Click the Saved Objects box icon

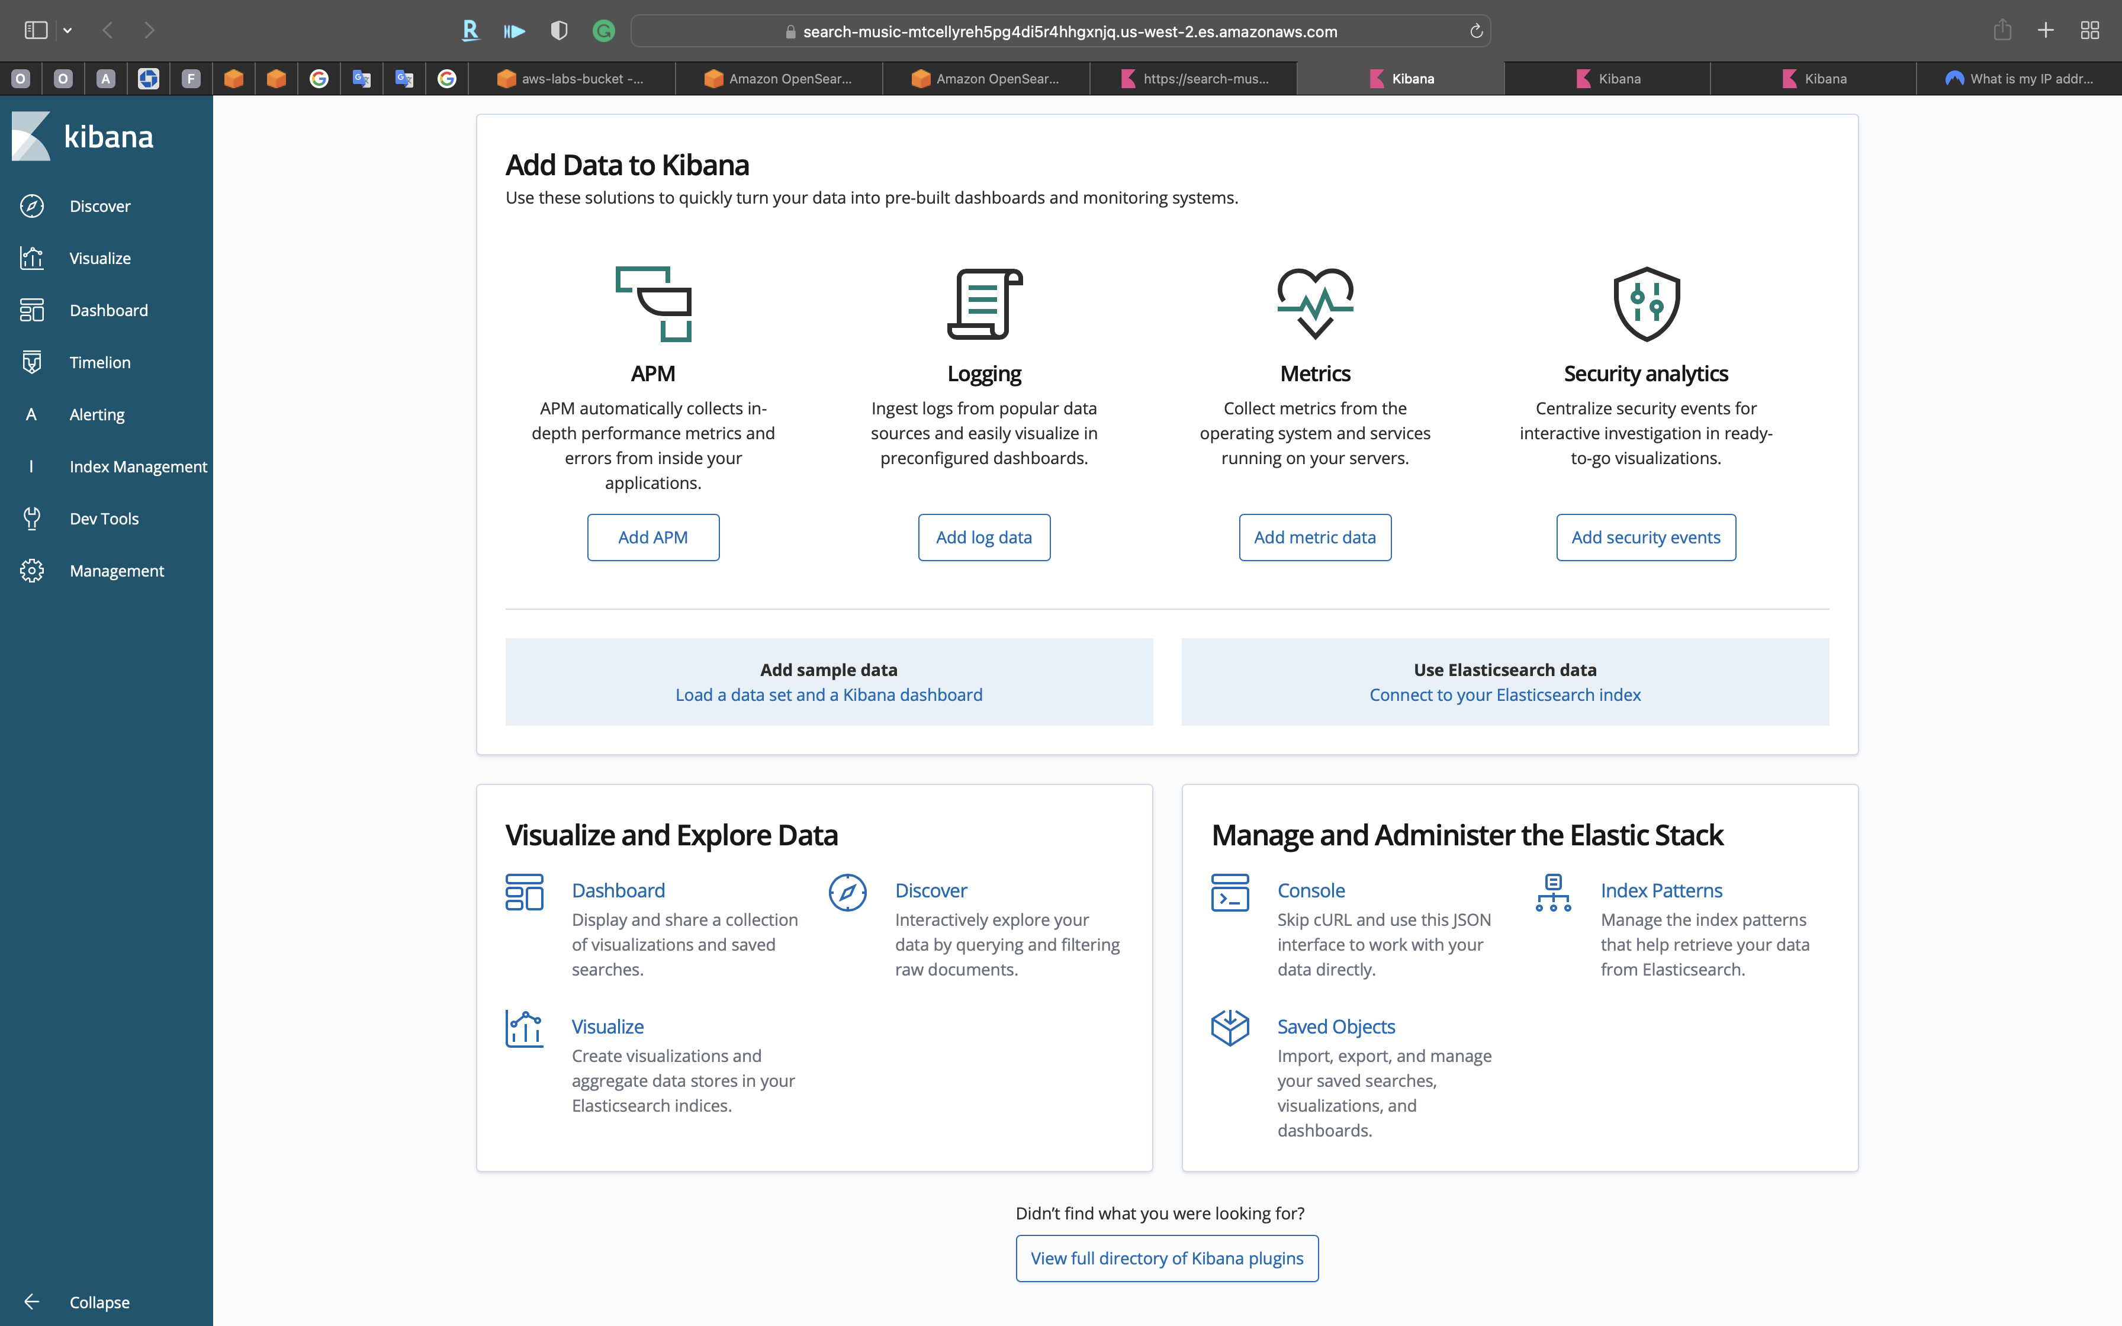pyautogui.click(x=1229, y=1028)
